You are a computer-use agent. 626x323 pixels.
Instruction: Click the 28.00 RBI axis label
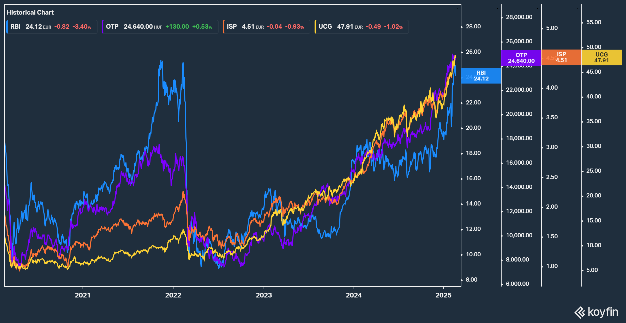[473, 27]
